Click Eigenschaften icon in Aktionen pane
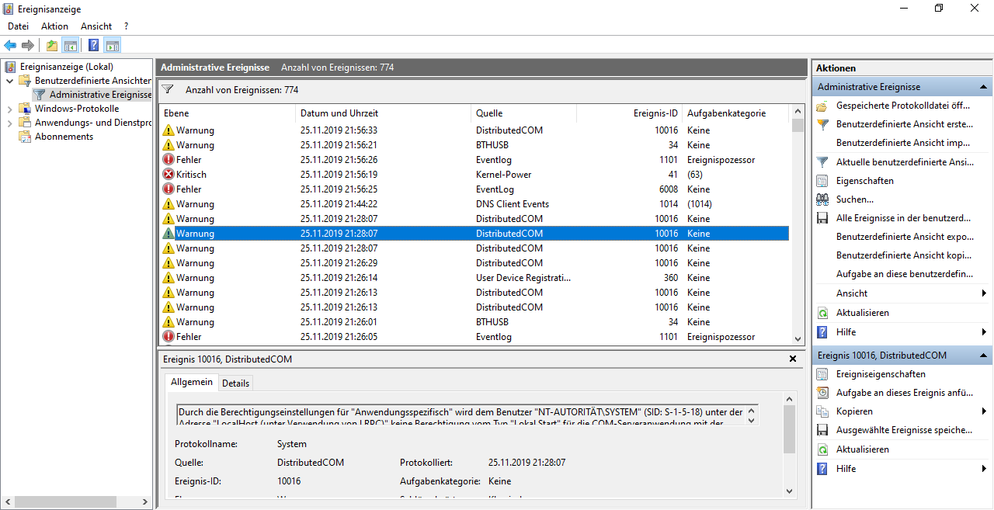The height and width of the screenshot is (510, 994). [822, 181]
